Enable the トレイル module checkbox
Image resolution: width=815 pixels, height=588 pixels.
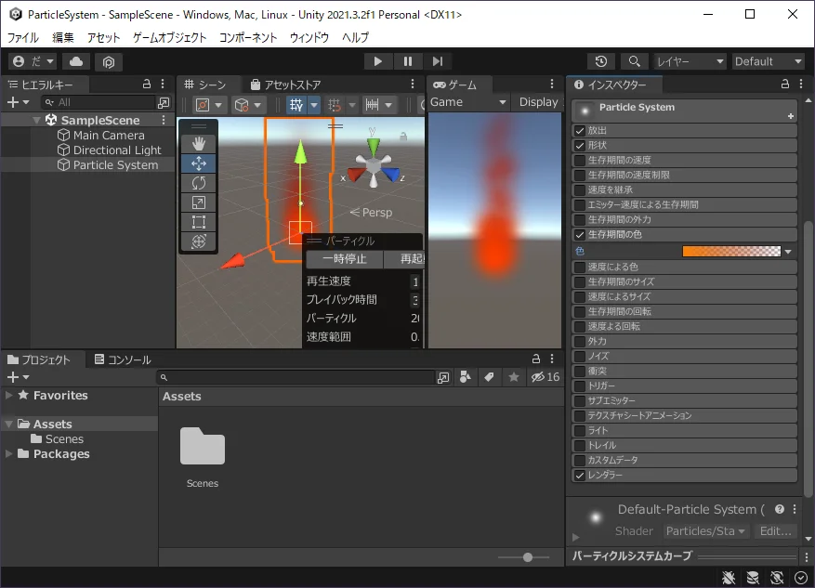coord(580,446)
